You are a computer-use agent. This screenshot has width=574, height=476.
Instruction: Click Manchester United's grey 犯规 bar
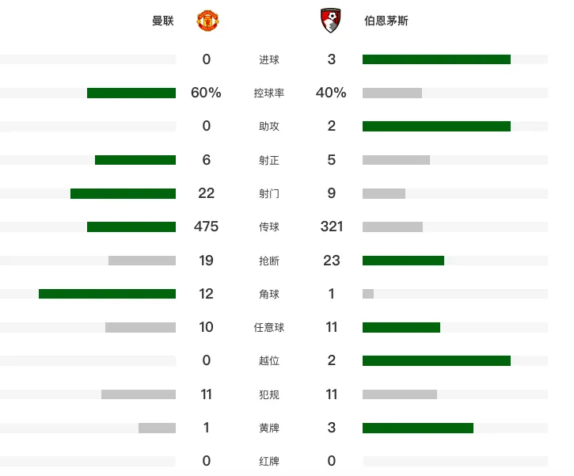click(x=139, y=394)
